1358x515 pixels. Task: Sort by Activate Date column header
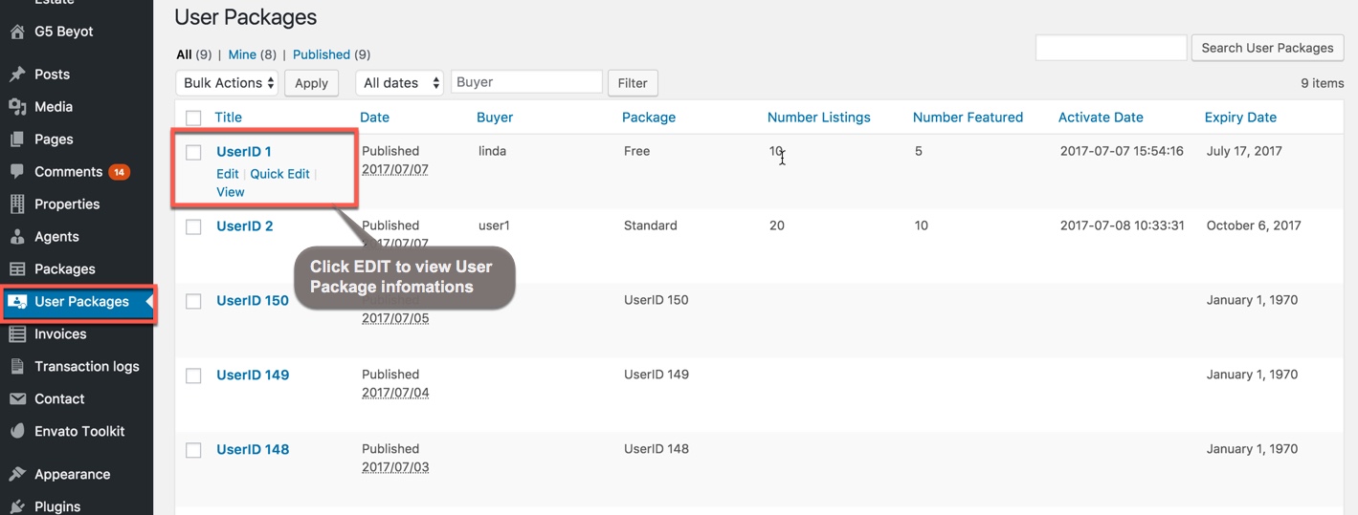1101,118
